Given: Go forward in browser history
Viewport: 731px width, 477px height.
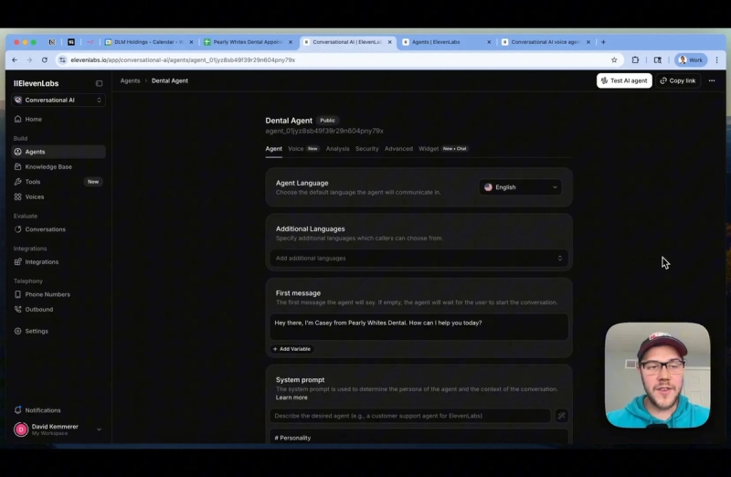Looking at the screenshot, I should (29, 60).
